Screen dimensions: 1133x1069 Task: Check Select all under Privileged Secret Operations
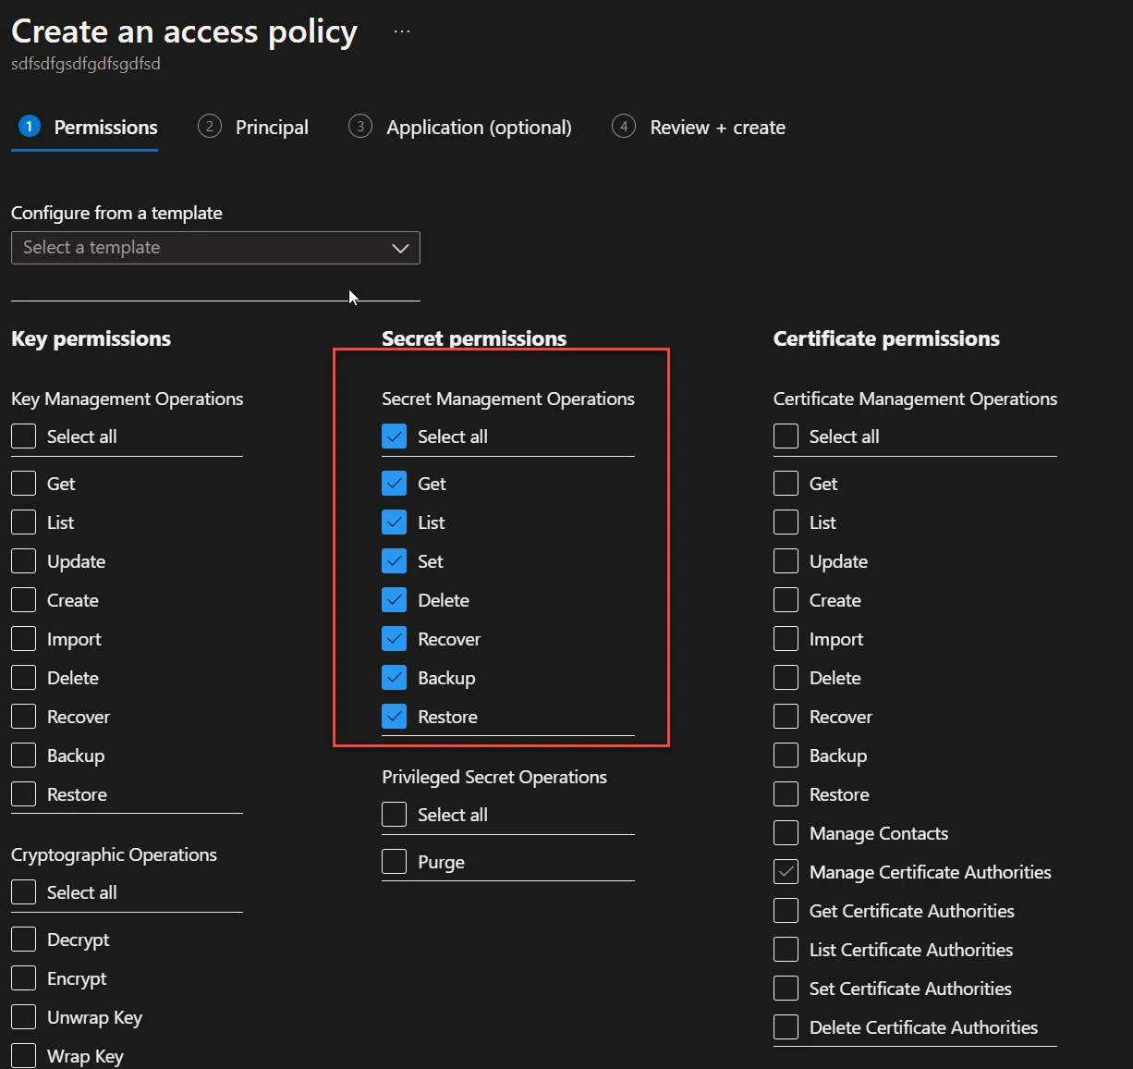[x=395, y=815]
